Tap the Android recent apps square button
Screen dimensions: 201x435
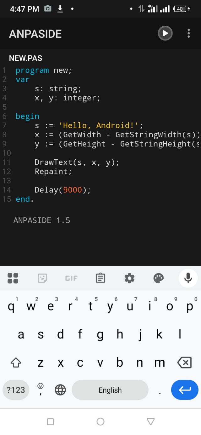50,422
